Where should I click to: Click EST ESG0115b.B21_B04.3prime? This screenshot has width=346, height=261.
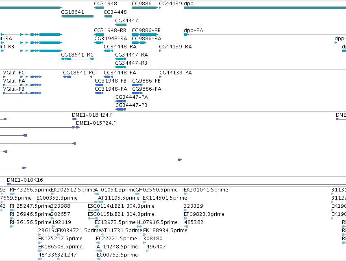click(121, 214)
